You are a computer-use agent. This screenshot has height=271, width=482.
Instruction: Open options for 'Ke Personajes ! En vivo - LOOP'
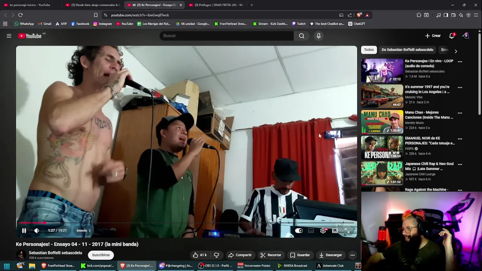point(460,62)
